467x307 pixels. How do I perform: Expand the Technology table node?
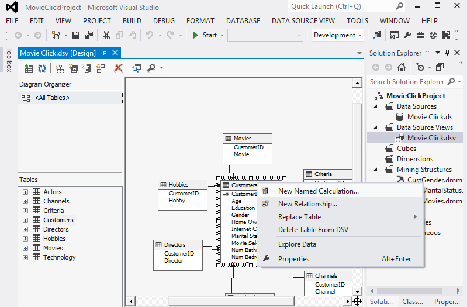pyautogui.click(x=25, y=257)
